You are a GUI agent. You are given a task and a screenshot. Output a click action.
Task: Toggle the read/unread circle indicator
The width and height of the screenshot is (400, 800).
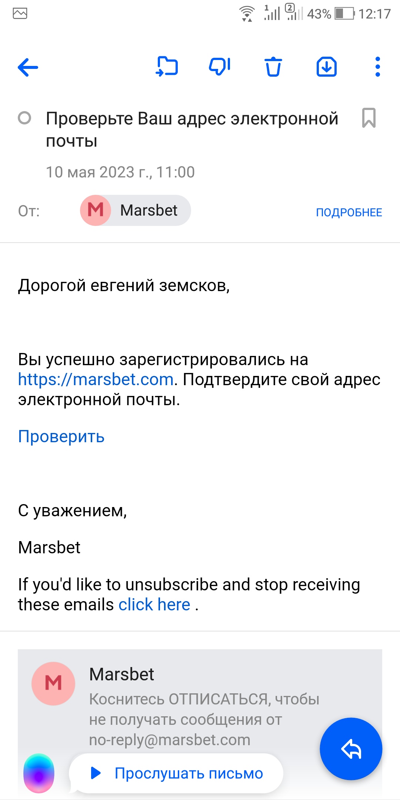(x=24, y=118)
